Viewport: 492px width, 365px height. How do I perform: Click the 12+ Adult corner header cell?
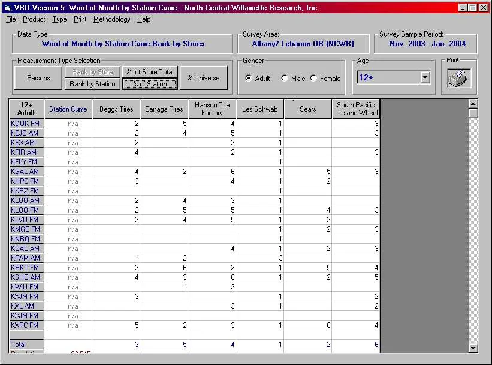click(26, 109)
